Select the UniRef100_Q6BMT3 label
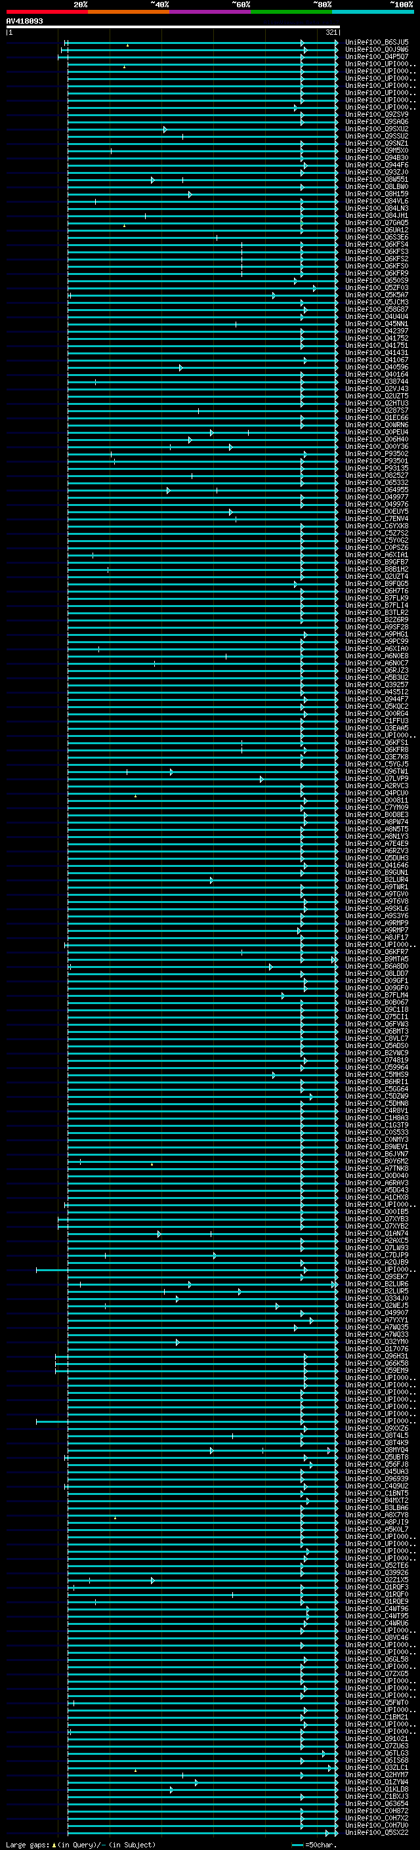This screenshot has height=1850, width=420. tap(377, 1031)
